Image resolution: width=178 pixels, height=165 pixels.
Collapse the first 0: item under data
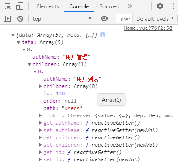click(x=24, y=50)
